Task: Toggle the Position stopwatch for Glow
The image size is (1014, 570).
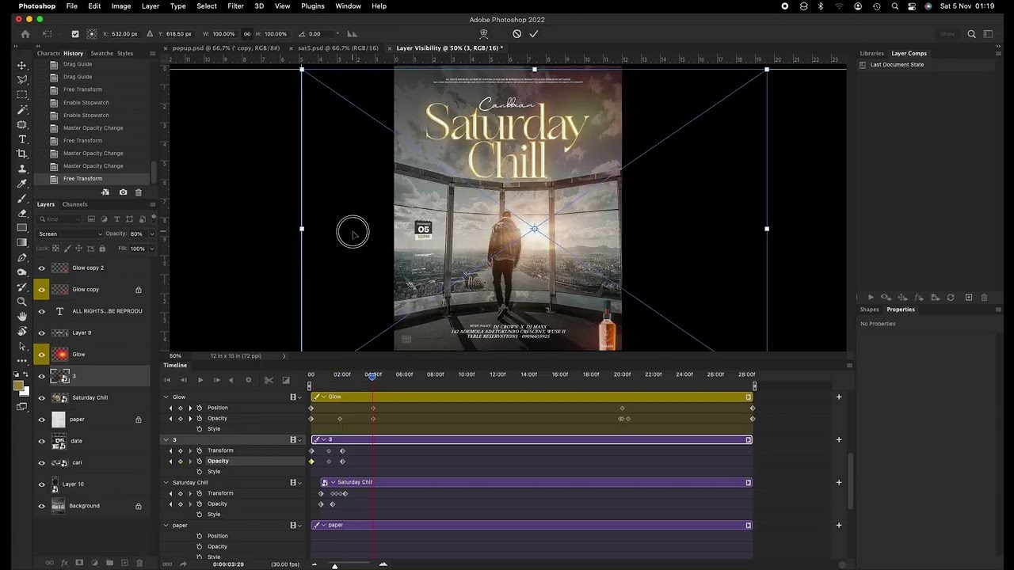Action: [200, 408]
